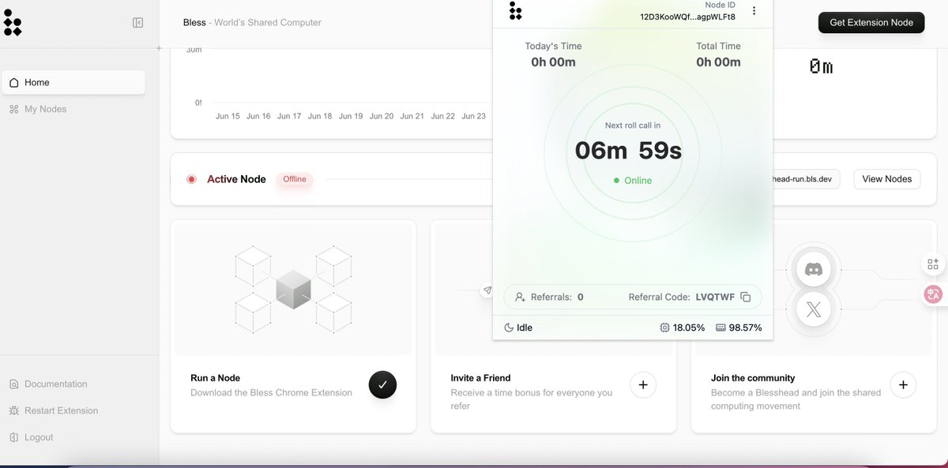The height and width of the screenshot is (468, 948).
Task: Click the Home house icon
Action: 13,82
